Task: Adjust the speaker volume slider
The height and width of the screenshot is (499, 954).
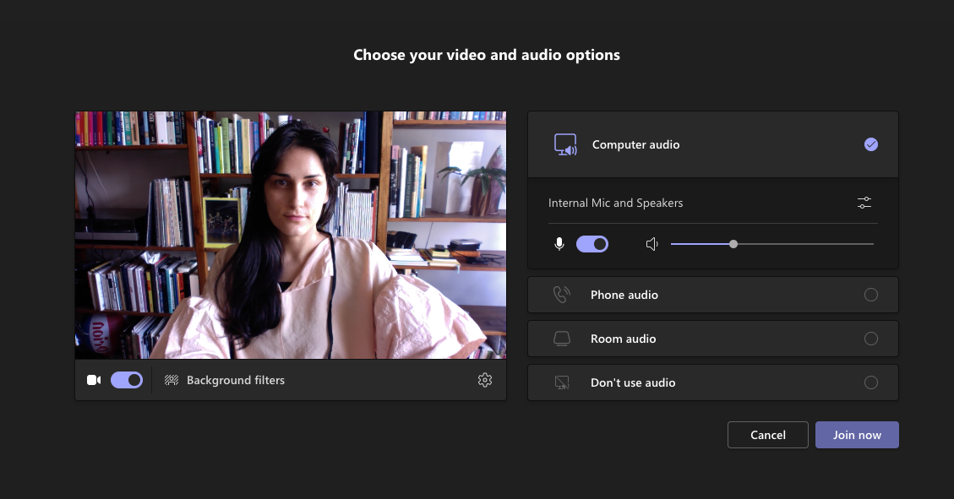Action: [772, 244]
